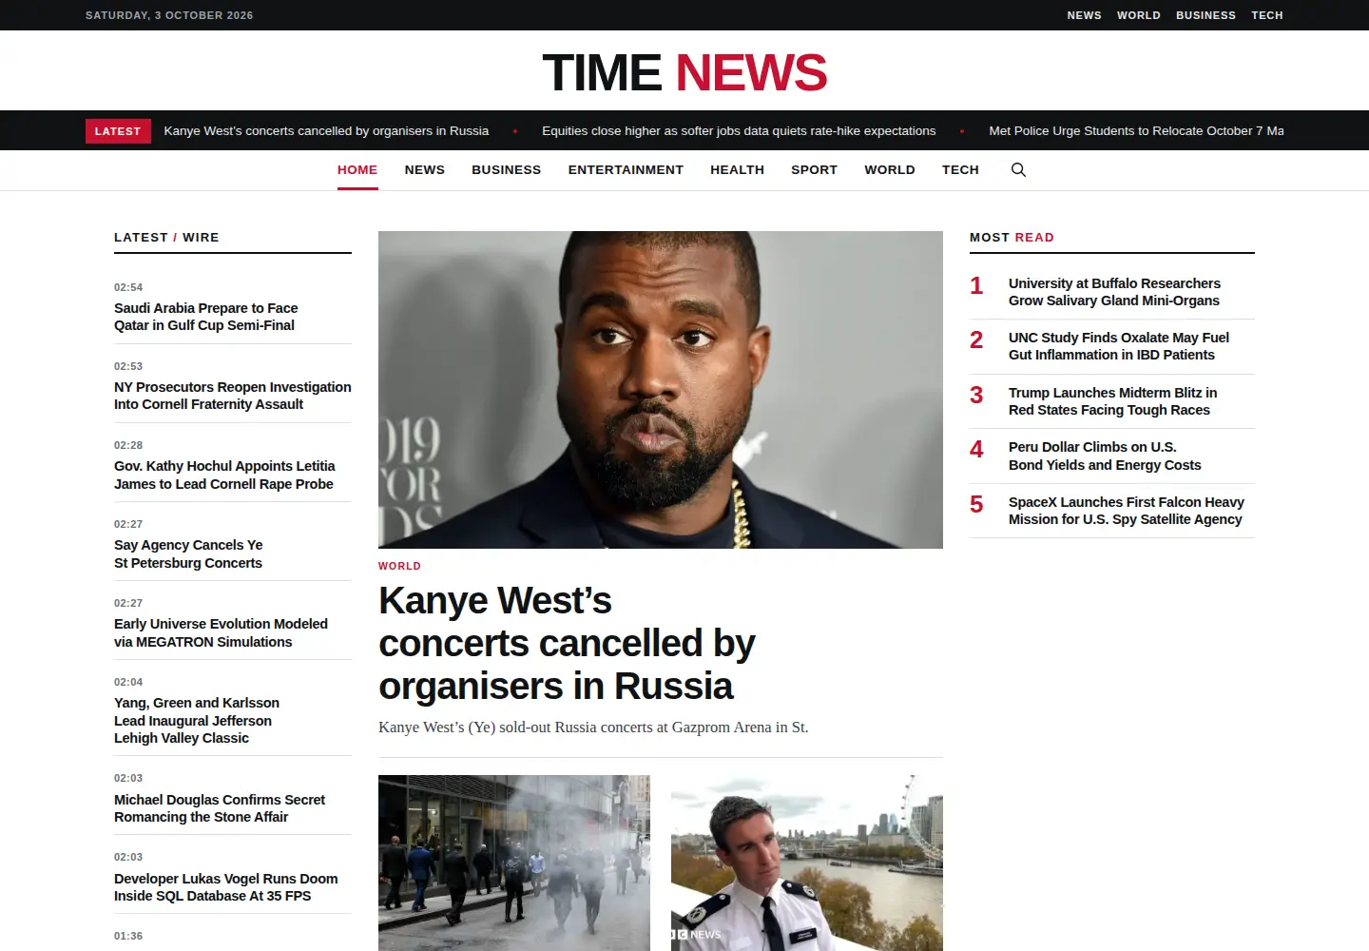Read Saudi Arabia Gulf Cup Semi-Final story
This screenshot has width=1369, height=951.
click(206, 317)
